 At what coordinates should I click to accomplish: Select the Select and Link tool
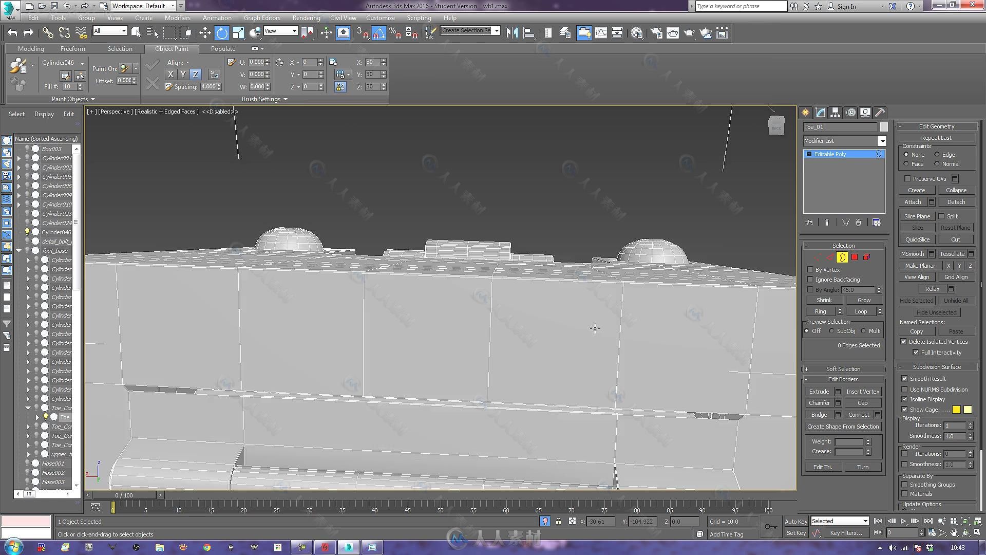click(x=48, y=33)
